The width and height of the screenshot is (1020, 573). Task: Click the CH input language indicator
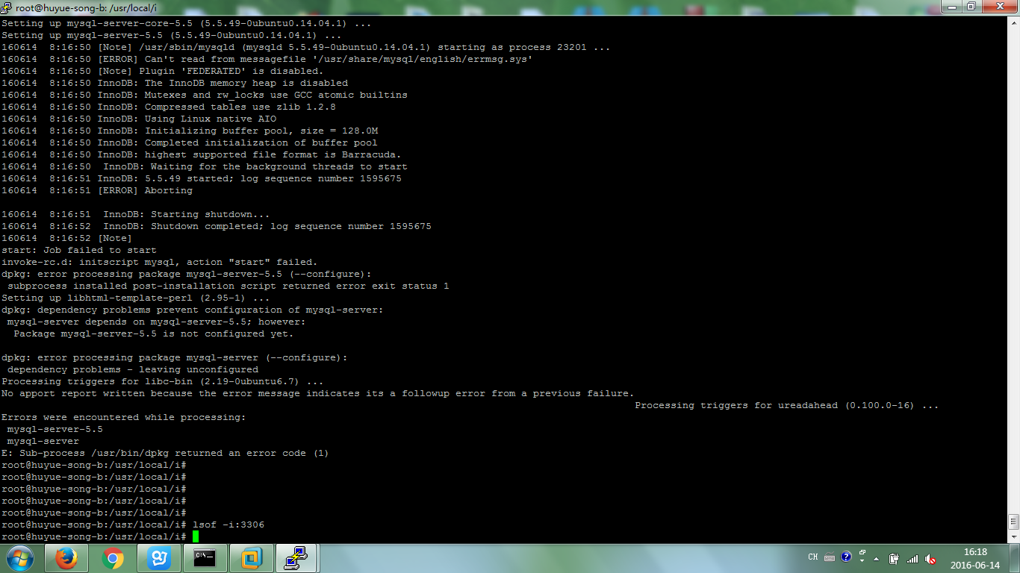click(x=813, y=557)
